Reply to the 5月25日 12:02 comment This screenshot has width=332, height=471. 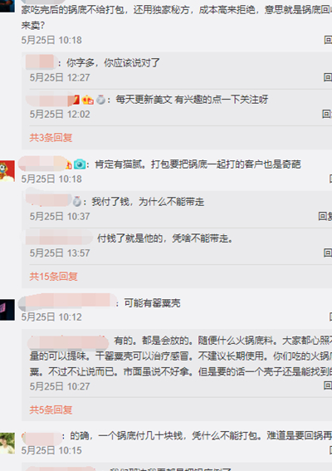click(x=327, y=114)
